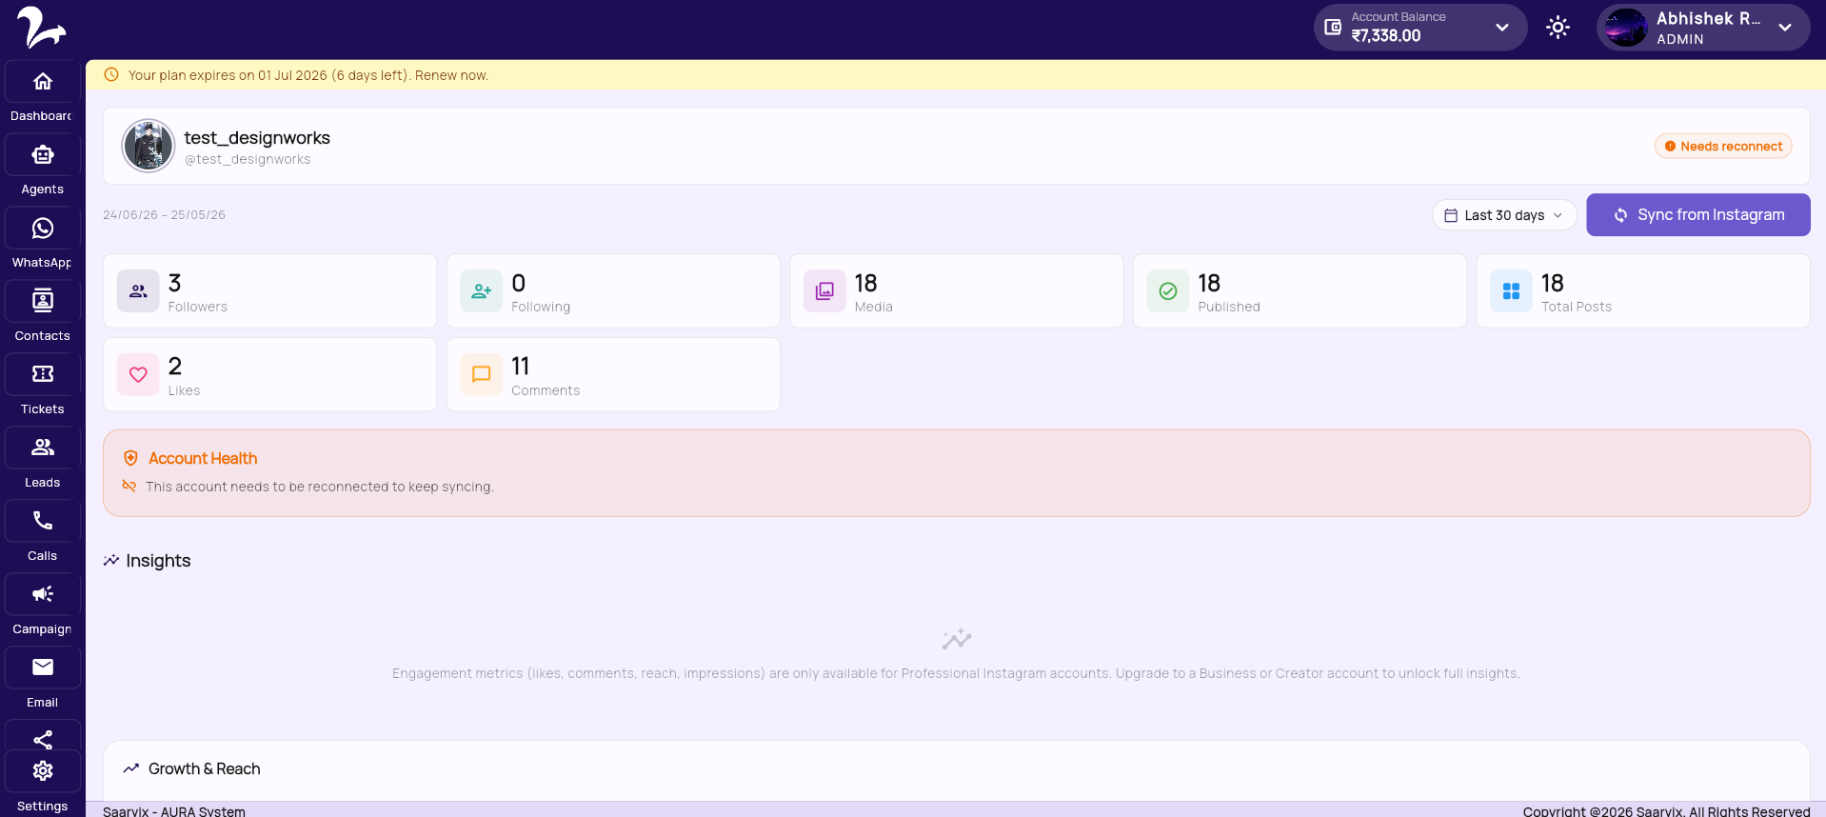Click the clock icon in expiry banner
1826x817 pixels.
(111, 74)
